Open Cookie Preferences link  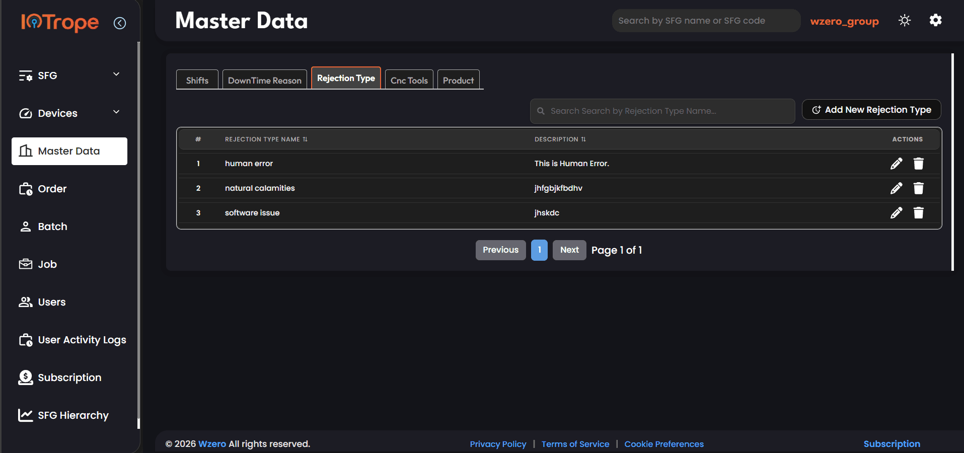click(x=664, y=444)
